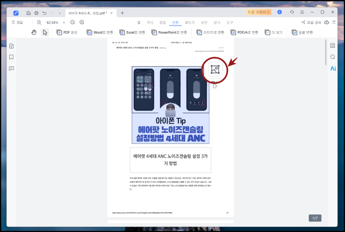Zoom out with the minus magnifier
Image resolution: width=345 pixels, height=232 pixels.
click(x=72, y=22)
